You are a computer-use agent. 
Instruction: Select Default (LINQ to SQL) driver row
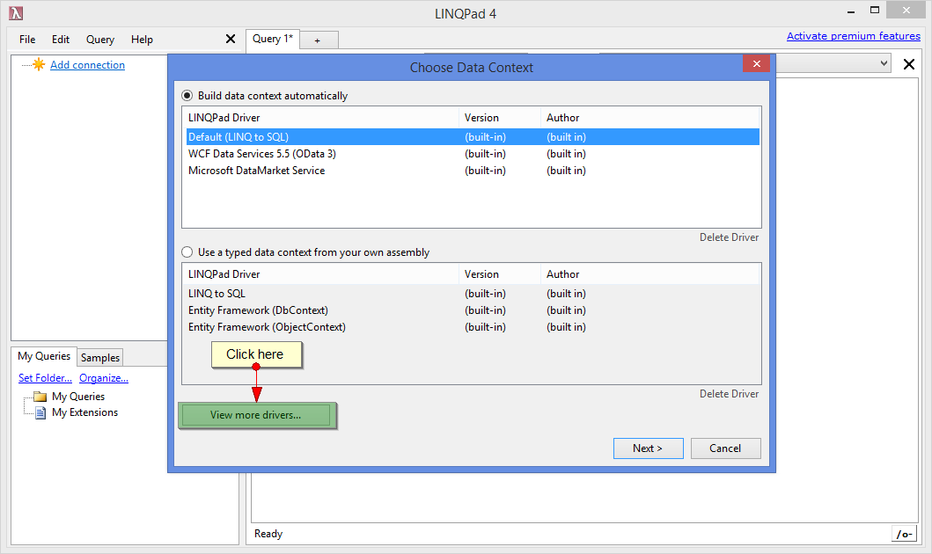pyautogui.click(x=473, y=137)
